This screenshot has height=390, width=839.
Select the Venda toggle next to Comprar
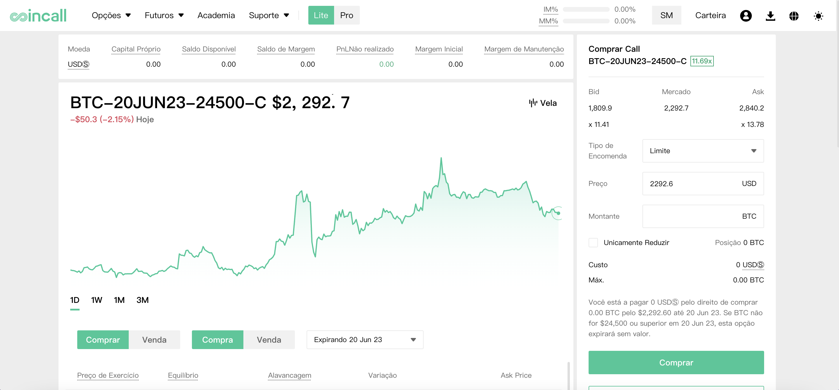coord(154,339)
